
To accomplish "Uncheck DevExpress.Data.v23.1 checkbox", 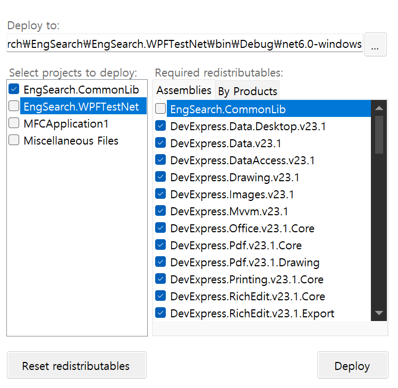I will pyautogui.click(x=160, y=142).
